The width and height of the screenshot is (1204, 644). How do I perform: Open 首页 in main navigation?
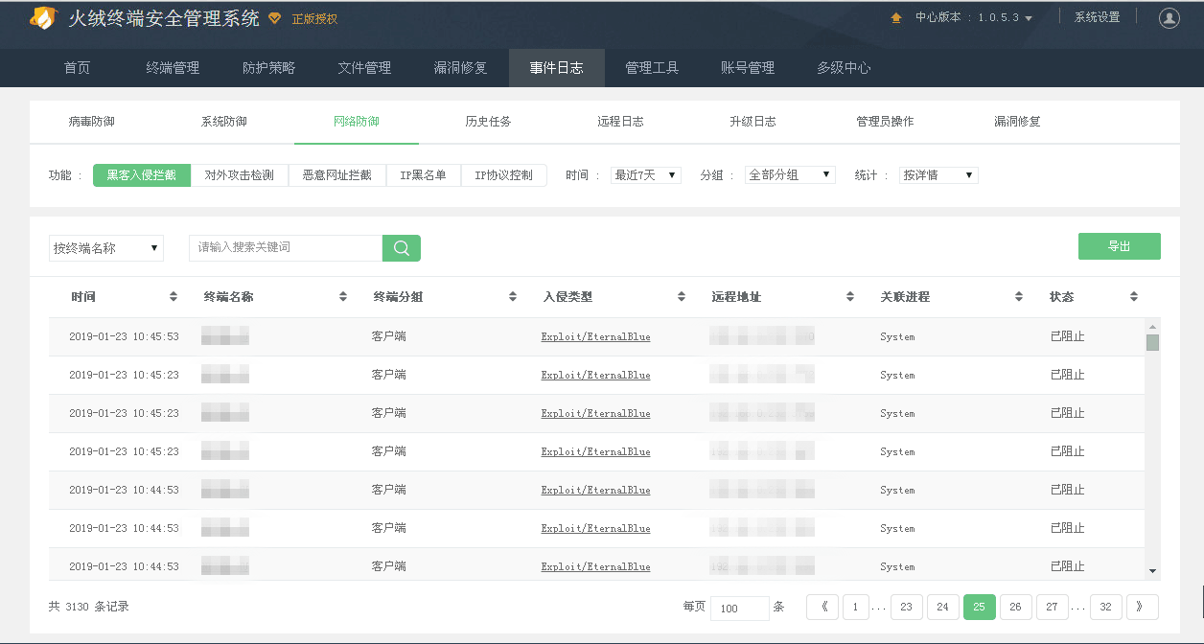coord(78,68)
